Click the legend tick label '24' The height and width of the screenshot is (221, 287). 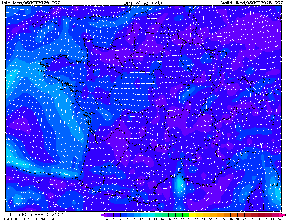point(189,219)
